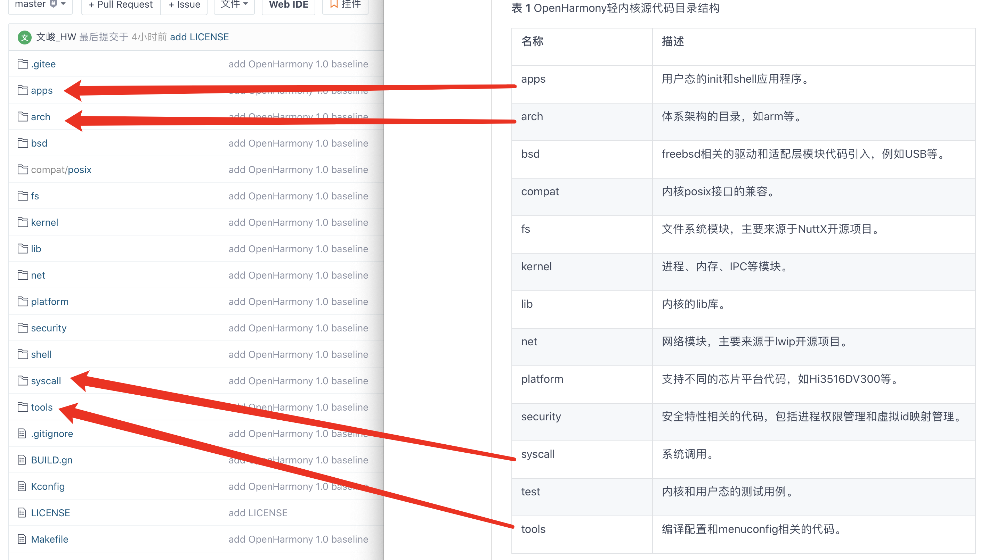
Task: Click the file icon beside BUILD.gn
Action: click(22, 460)
